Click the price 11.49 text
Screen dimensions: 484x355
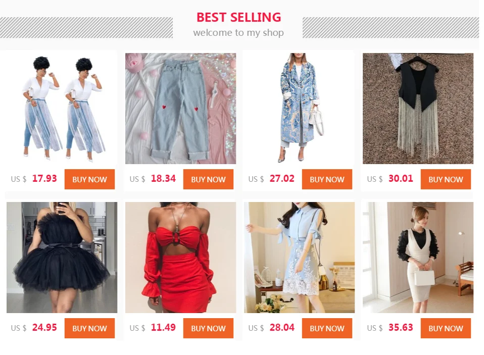point(163,327)
